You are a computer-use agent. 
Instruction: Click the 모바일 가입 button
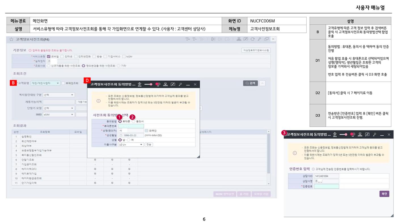[x=261, y=194]
